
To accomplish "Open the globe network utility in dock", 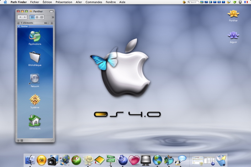I will click(x=65, y=160).
